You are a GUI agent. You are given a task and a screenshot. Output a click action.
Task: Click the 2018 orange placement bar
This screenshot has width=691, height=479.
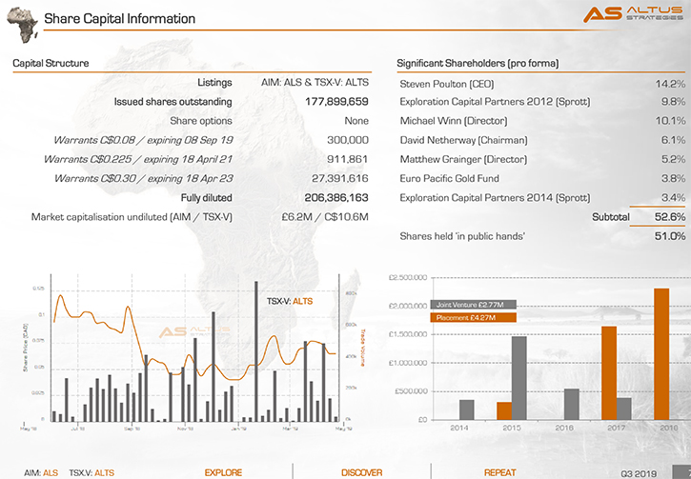pos(661,354)
